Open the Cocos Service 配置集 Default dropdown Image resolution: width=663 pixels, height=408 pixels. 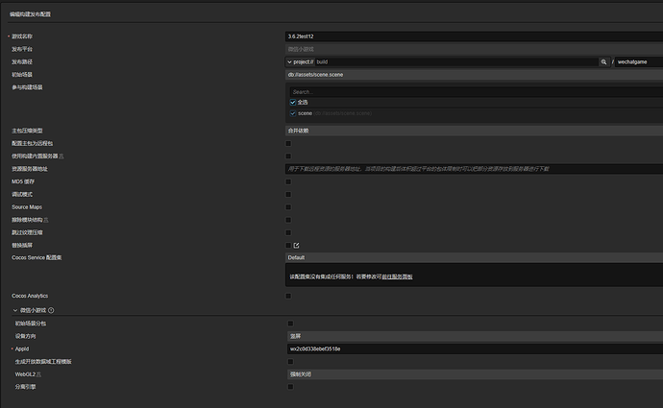pyautogui.click(x=474, y=257)
